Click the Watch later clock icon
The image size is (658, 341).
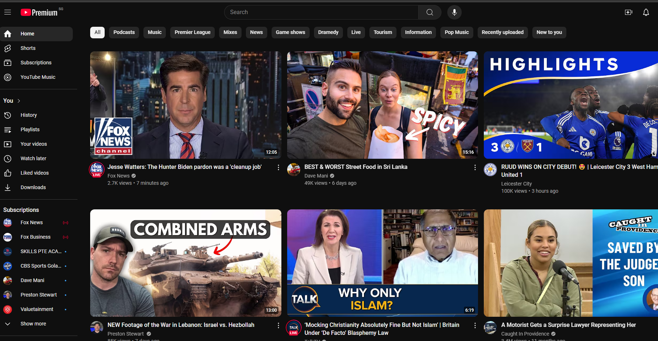coord(8,158)
